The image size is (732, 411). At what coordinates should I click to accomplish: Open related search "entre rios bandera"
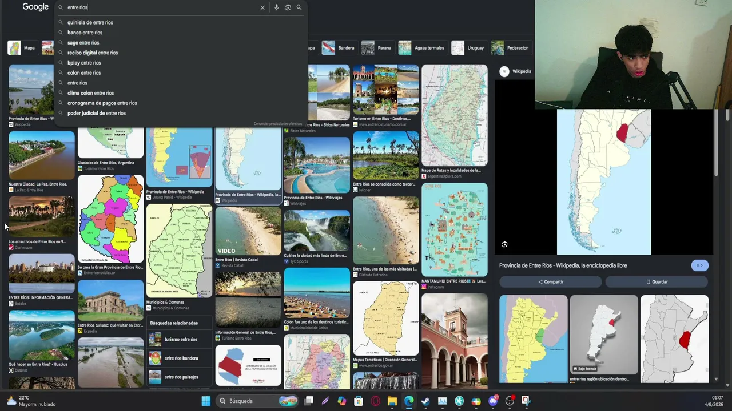pyautogui.click(x=179, y=358)
